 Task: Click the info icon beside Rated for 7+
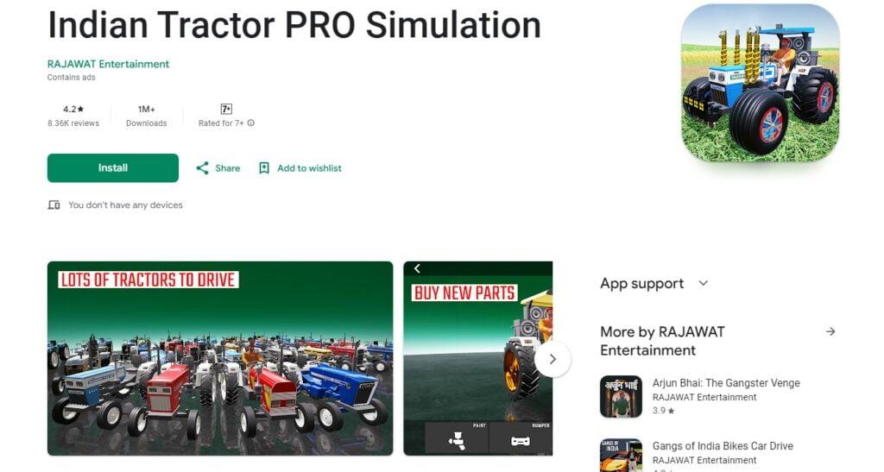(251, 123)
